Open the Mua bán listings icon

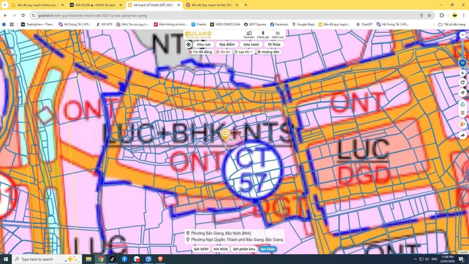(249, 33)
